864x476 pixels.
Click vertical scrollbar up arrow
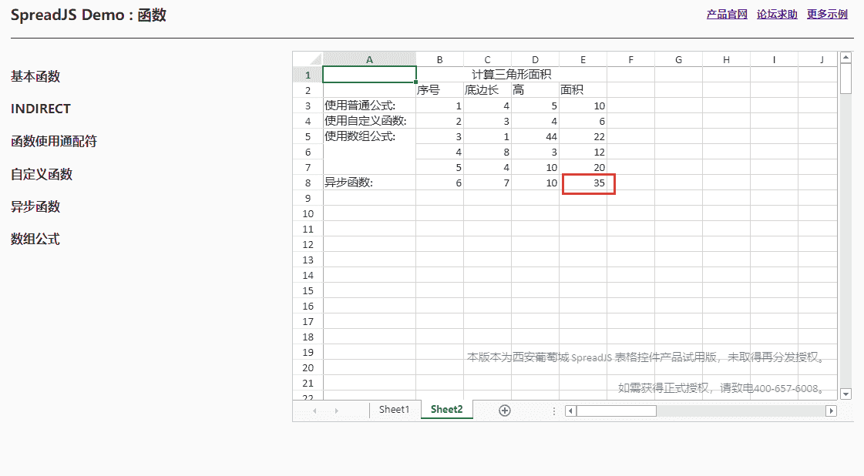(x=846, y=57)
